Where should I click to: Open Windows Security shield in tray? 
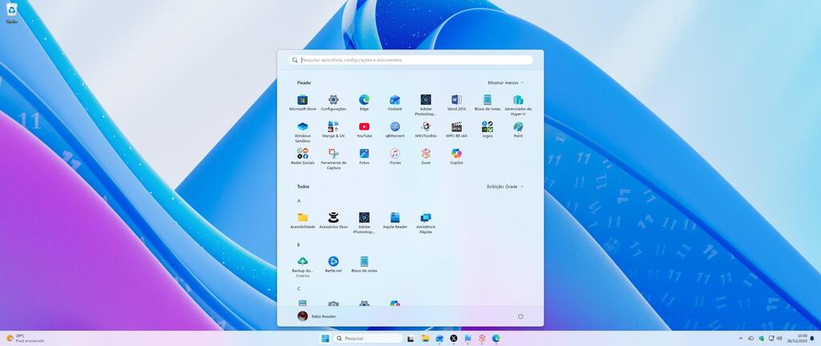coord(762,338)
